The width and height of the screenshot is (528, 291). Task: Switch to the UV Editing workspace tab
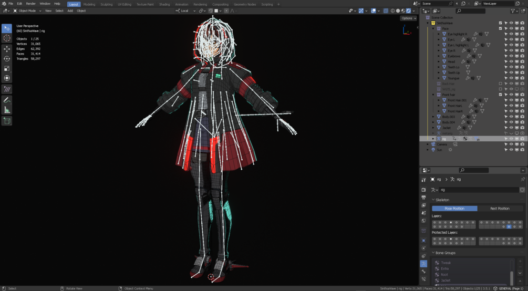pos(125,4)
